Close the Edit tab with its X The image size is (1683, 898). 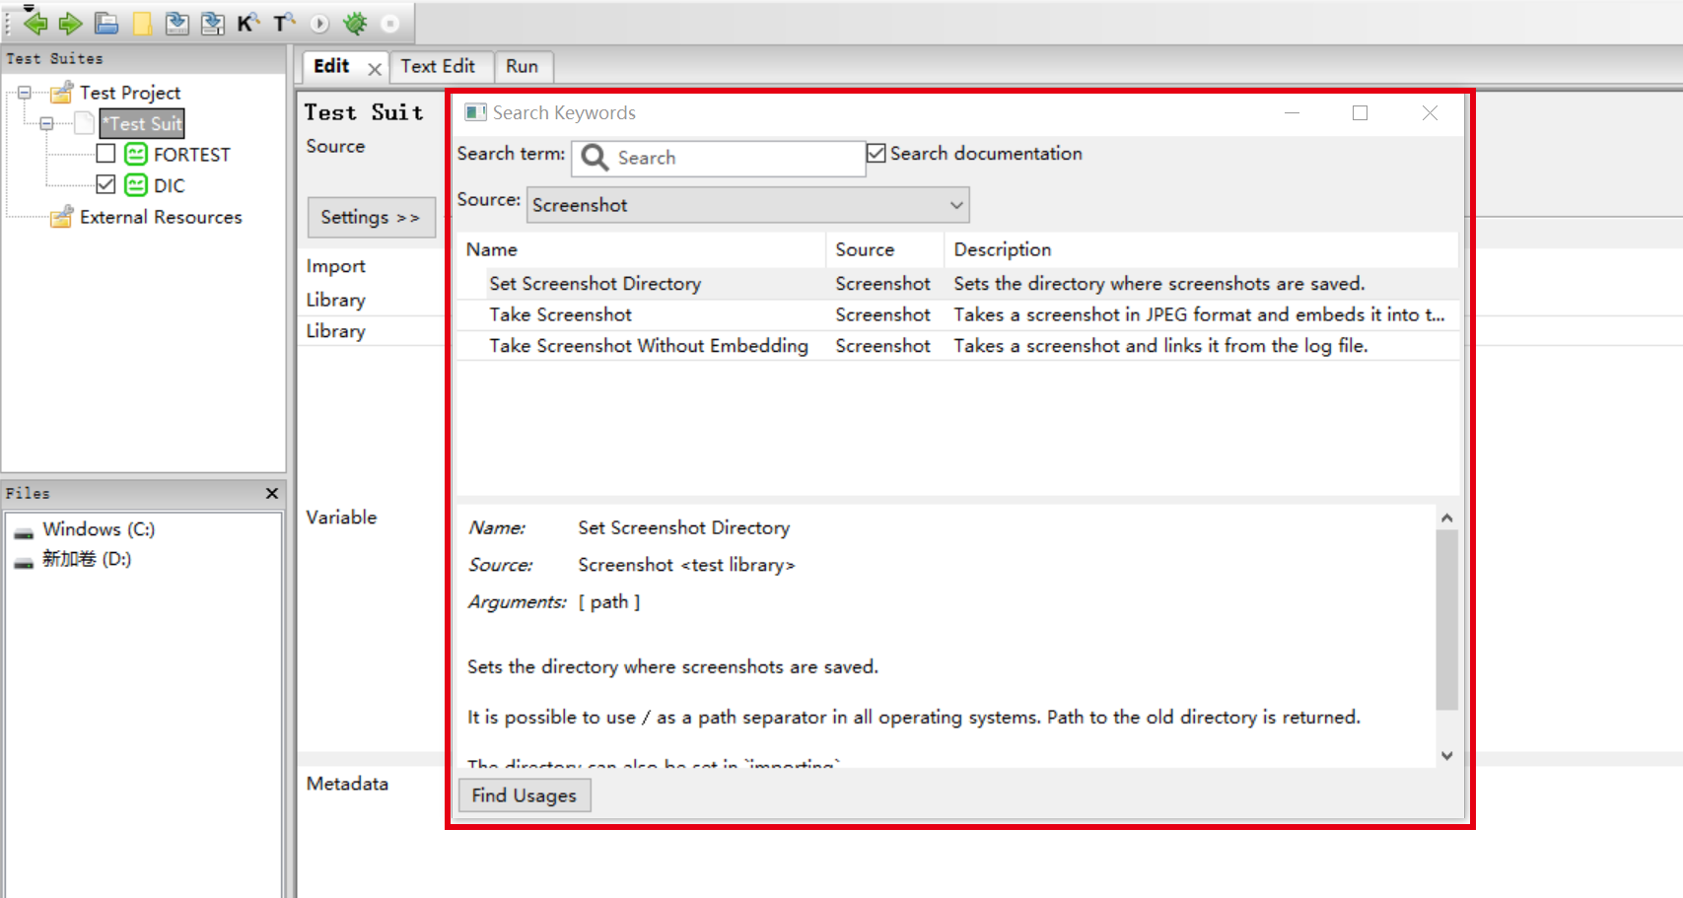tap(375, 69)
